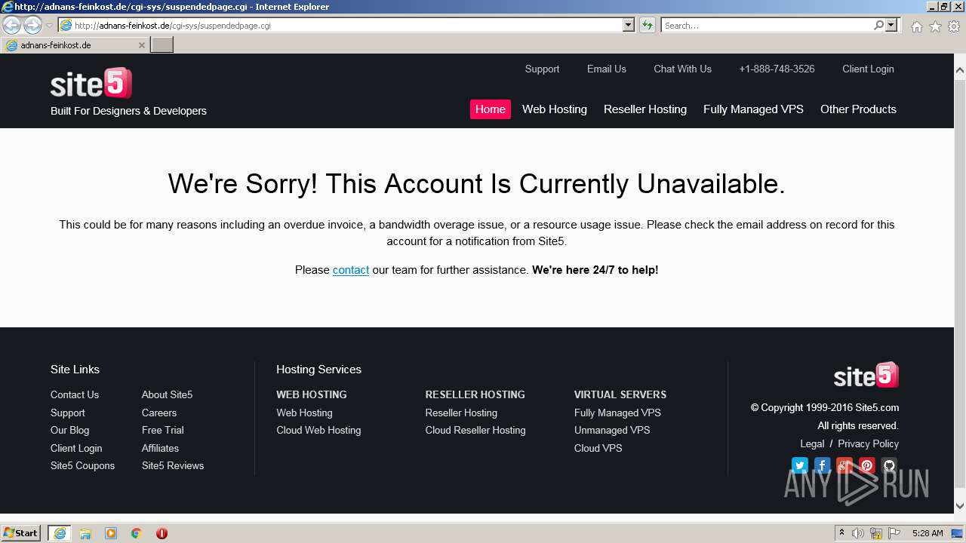Open a new blank tab

(x=162, y=45)
